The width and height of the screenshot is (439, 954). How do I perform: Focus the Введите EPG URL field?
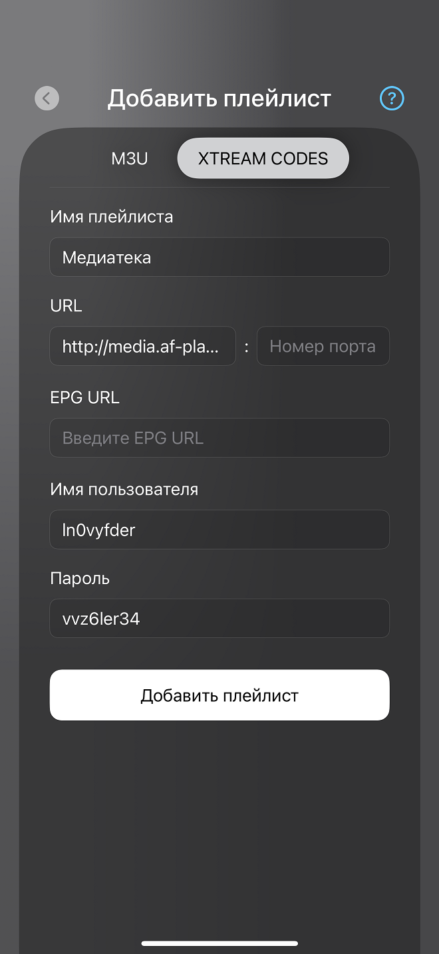click(x=219, y=438)
